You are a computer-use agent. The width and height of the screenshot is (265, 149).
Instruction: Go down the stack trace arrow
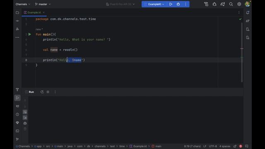pos(25,106)
